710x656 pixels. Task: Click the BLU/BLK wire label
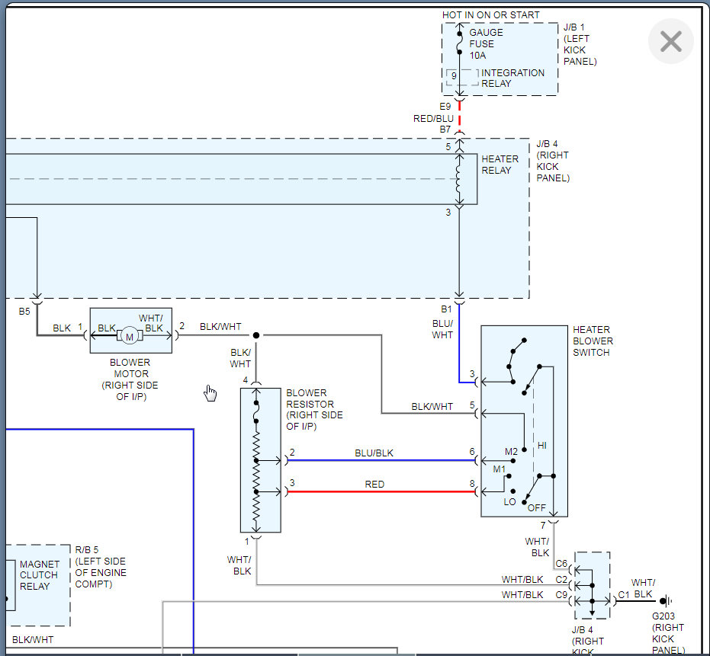pyautogui.click(x=374, y=453)
